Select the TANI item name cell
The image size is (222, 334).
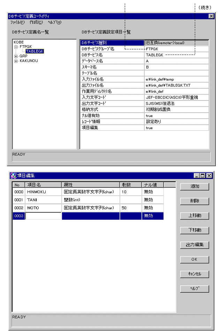click(43, 200)
